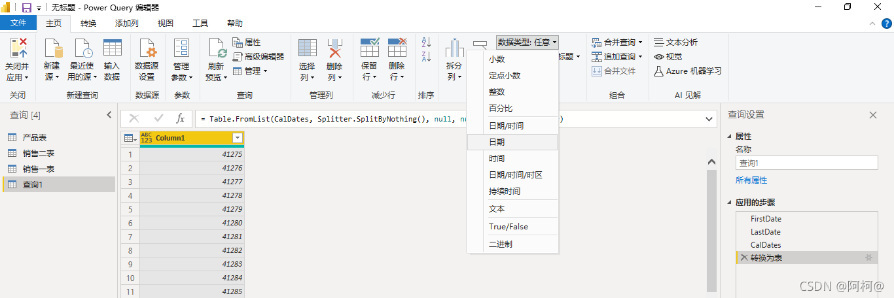
Task: Delete the 转换为表 step via X
Action: click(744, 257)
